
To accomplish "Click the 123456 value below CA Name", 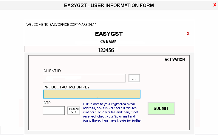I will [106, 50].
